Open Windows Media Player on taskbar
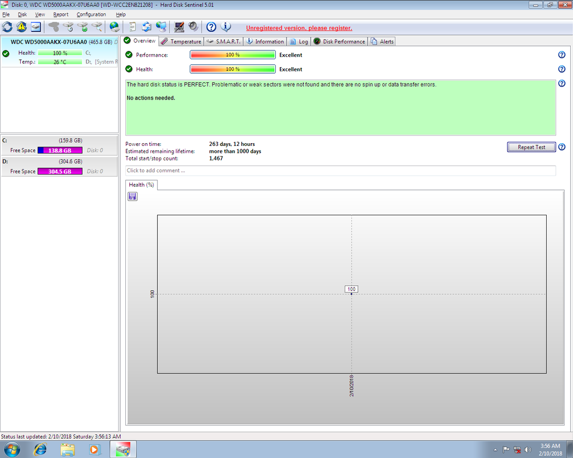This screenshot has height=458, width=573. [x=94, y=449]
